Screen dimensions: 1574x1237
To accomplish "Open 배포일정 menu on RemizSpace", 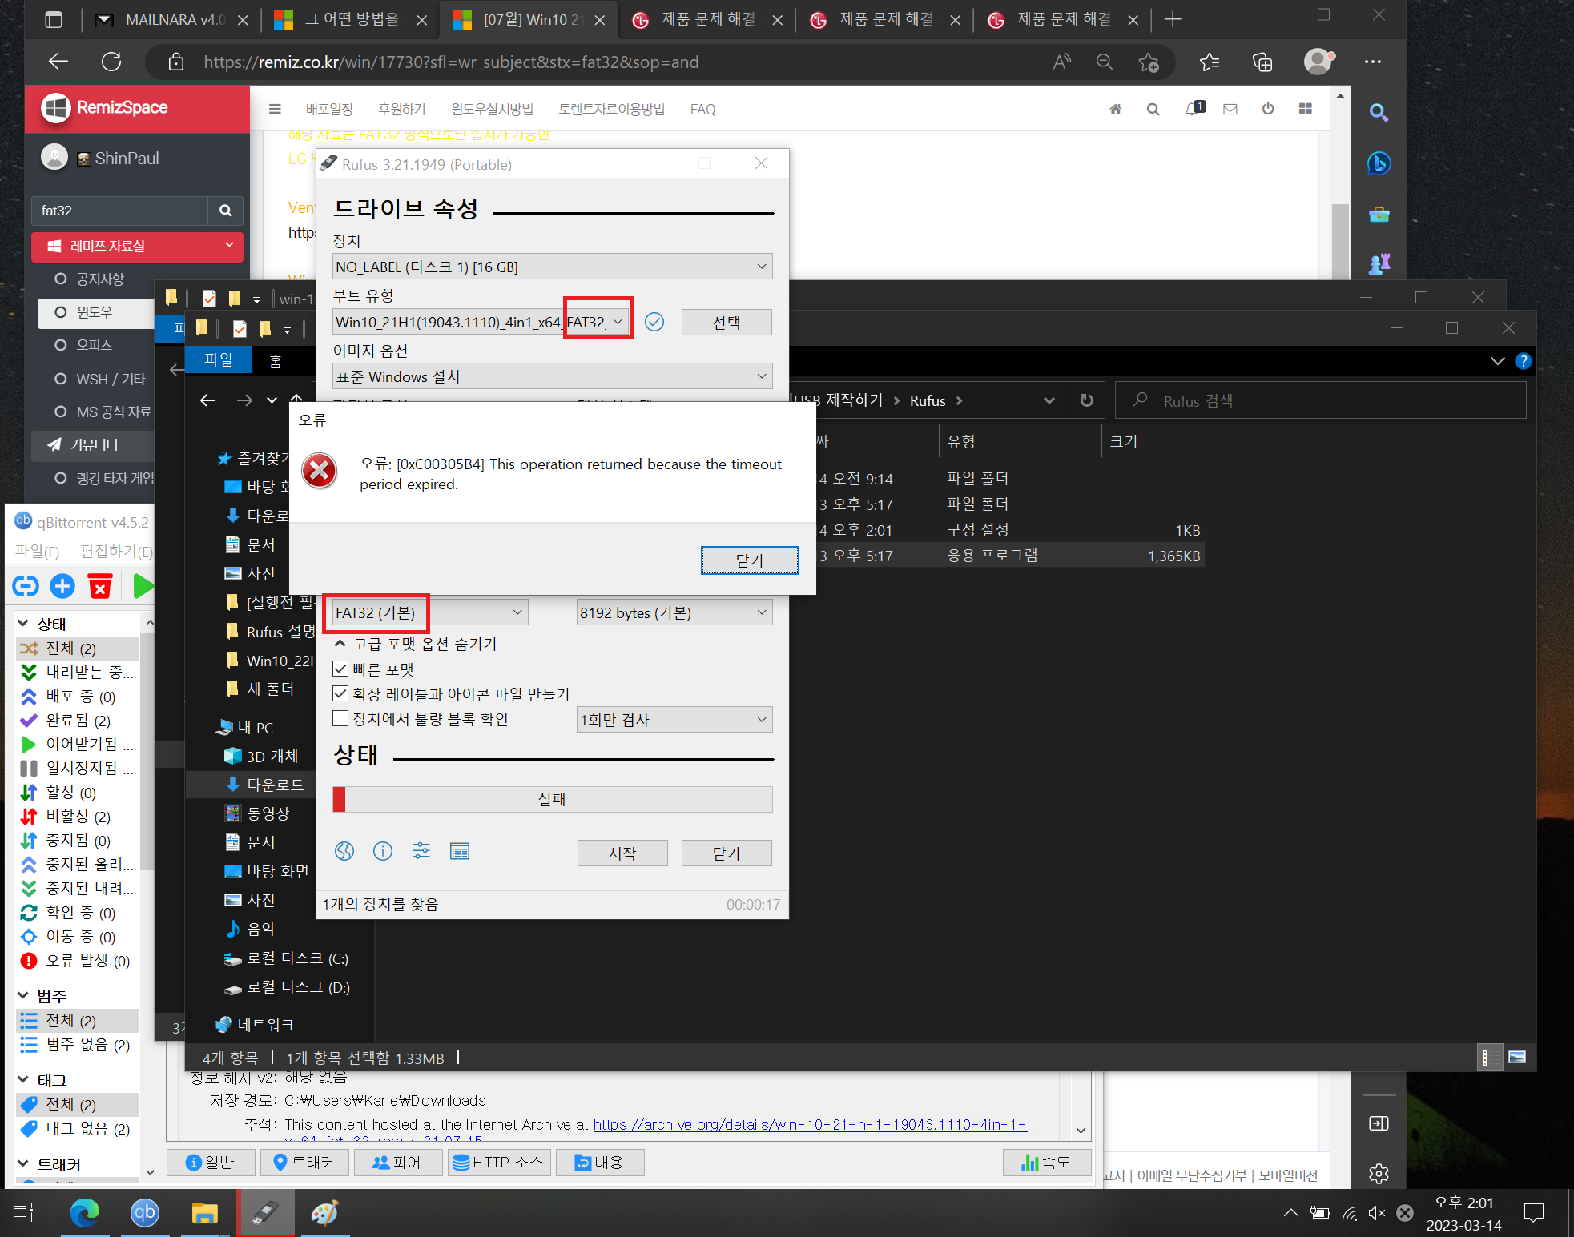I will (329, 109).
